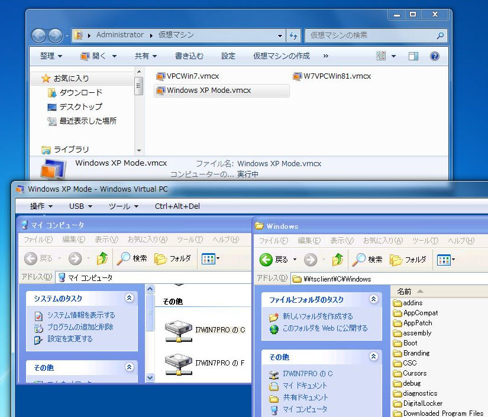
Task: Click the 新しいフォルダを作成する link
Action: tap(318, 316)
